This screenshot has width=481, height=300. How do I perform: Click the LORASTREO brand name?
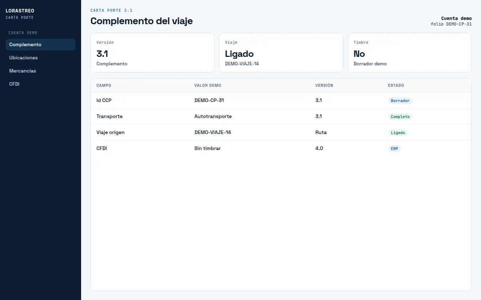tap(20, 11)
